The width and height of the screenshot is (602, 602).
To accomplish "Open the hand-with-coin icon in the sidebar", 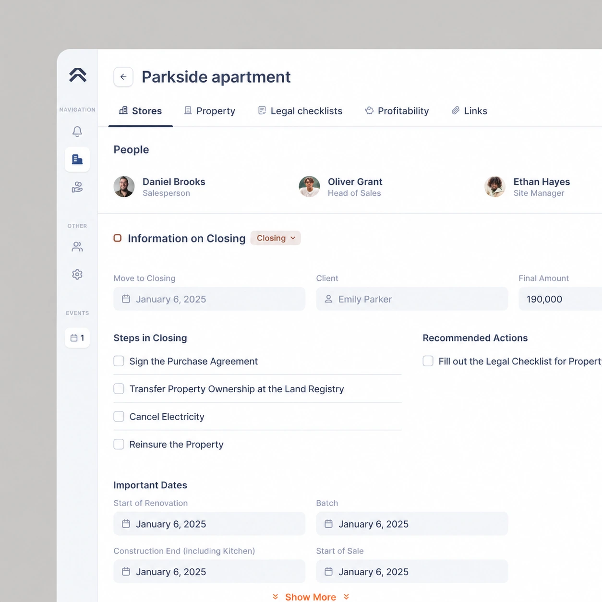I will [x=77, y=187].
